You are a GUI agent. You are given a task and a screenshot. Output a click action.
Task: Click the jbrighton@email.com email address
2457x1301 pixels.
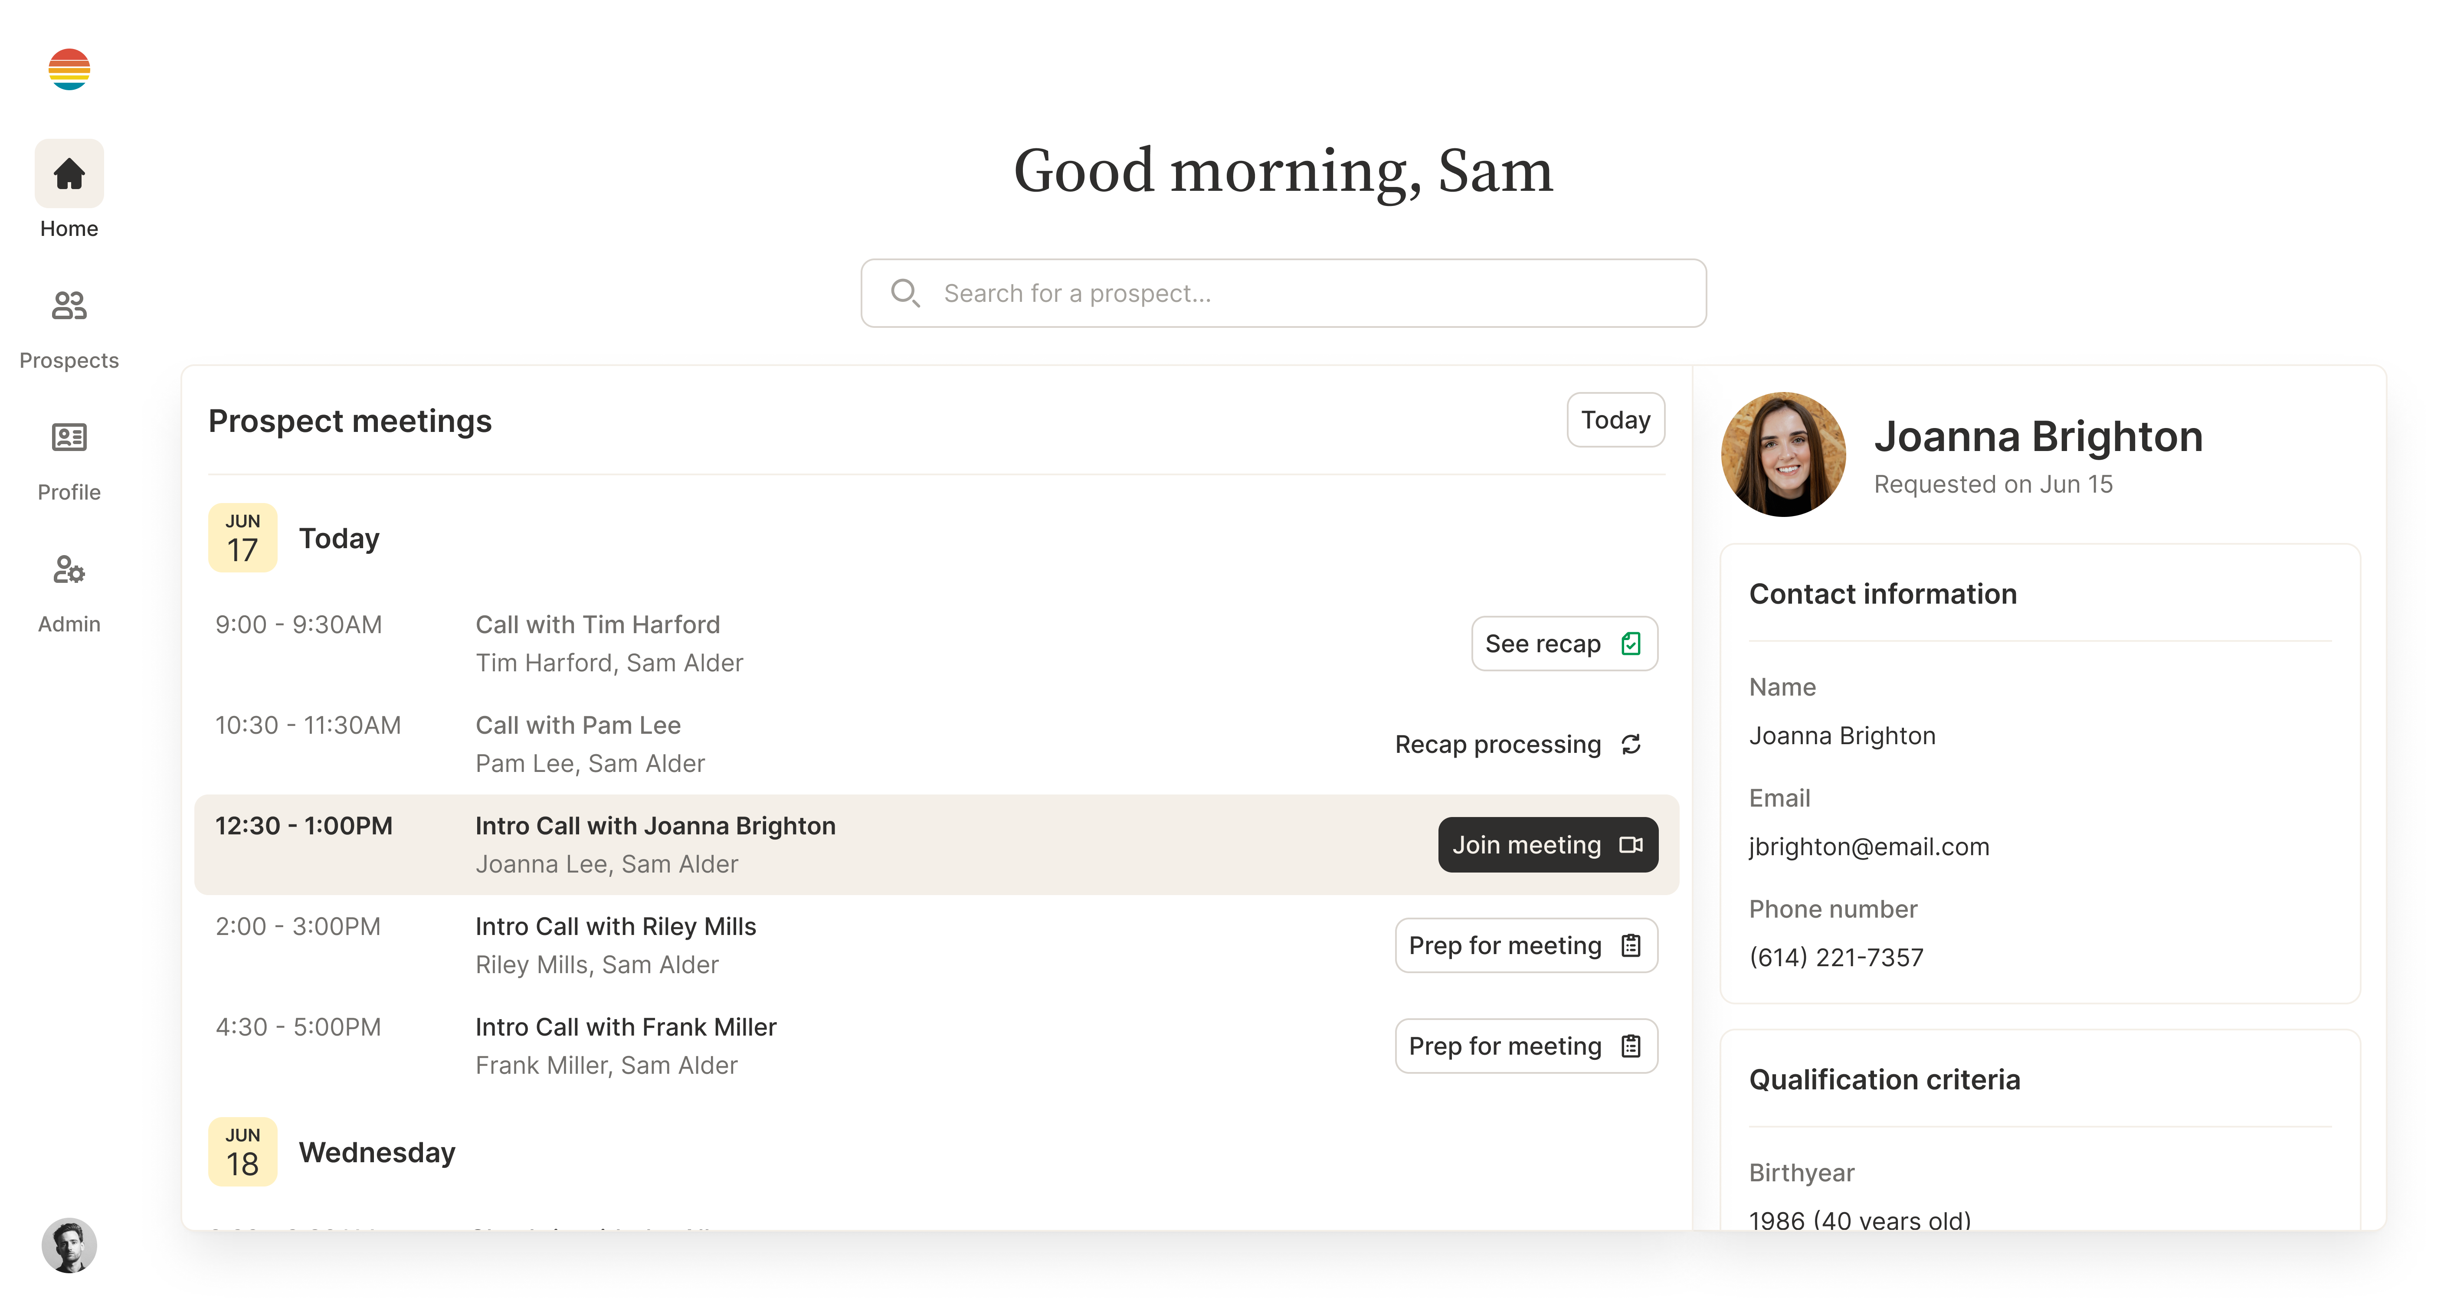(x=1868, y=847)
